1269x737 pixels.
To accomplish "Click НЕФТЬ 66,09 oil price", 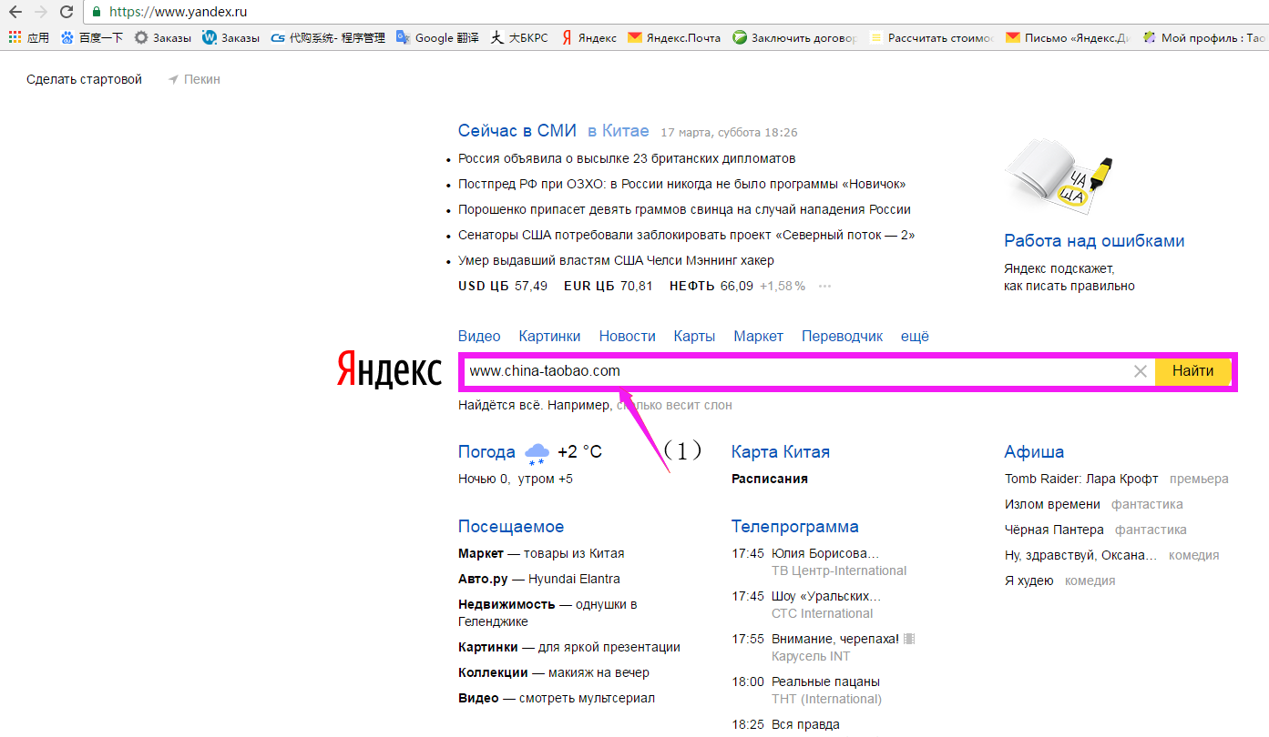I will (x=711, y=286).
